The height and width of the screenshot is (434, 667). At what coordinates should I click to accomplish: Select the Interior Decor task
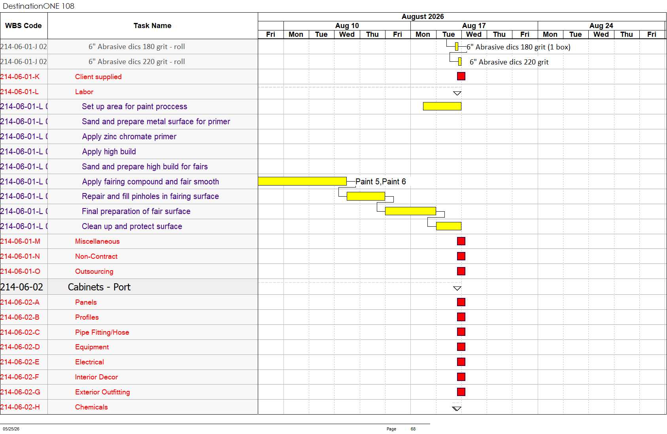[x=96, y=377]
